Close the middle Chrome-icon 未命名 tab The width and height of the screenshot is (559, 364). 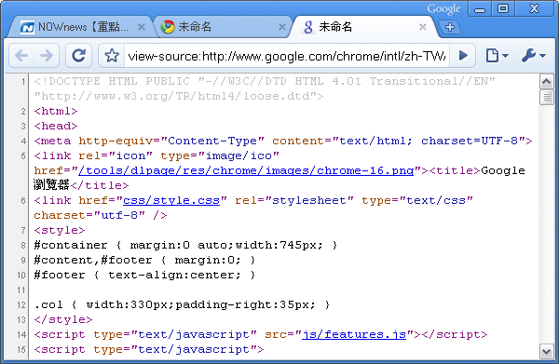282,27
